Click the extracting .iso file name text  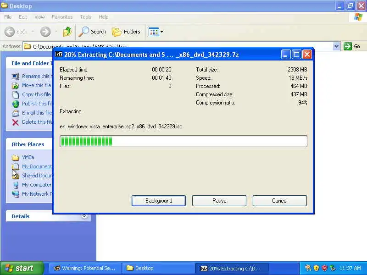(x=121, y=126)
